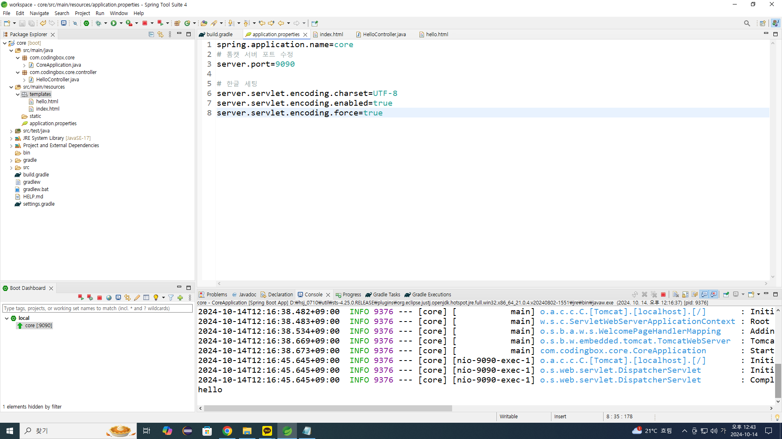Screen dimensions: 782x439
Task: Terminate console process with red stop icon
Action: point(663,294)
